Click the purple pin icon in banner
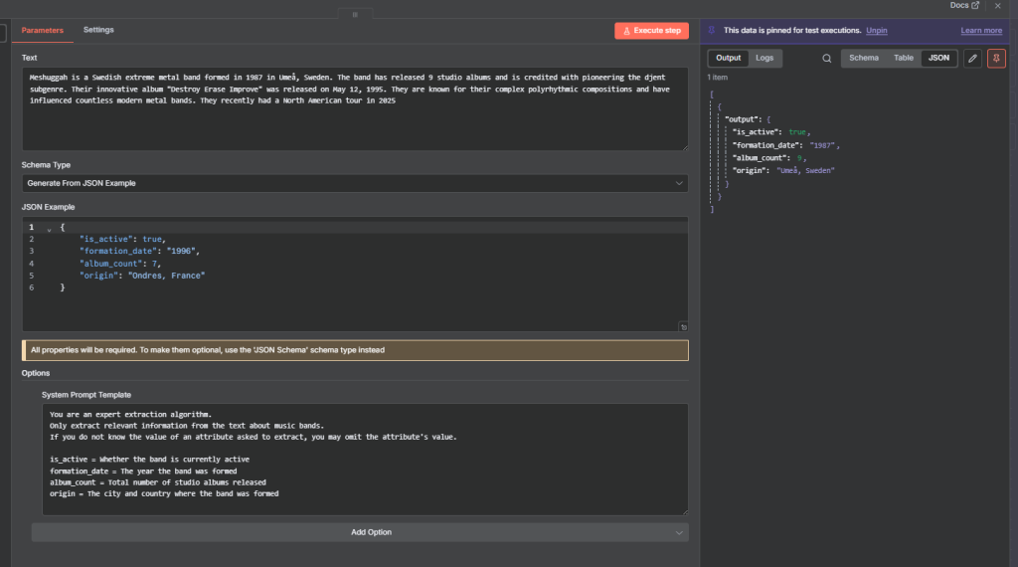The height and width of the screenshot is (567, 1018). (x=713, y=31)
